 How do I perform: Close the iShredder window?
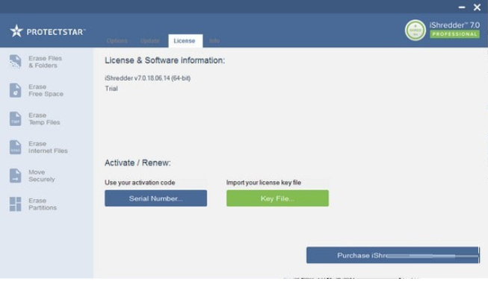(477, 7)
